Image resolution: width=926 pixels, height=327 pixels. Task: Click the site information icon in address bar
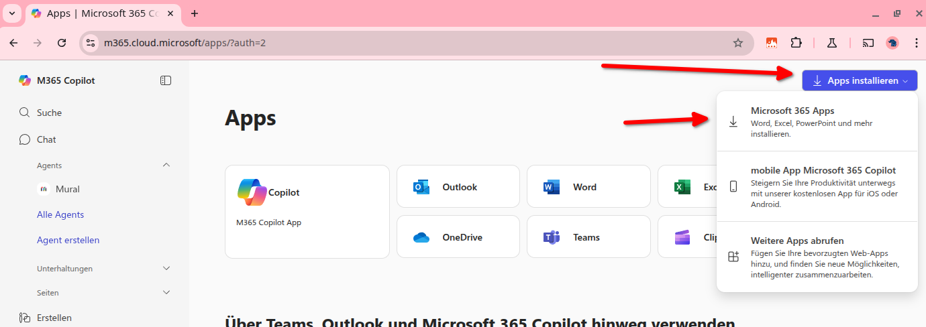(x=91, y=43)
